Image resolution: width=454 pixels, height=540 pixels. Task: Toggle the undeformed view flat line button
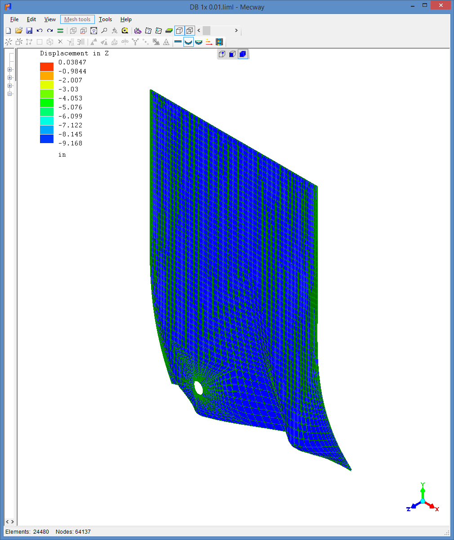pos(178,42)
